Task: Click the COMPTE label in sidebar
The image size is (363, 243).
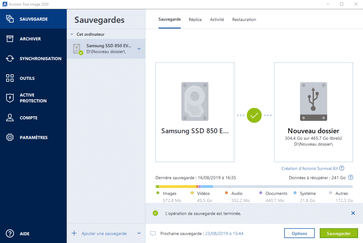Action: pos(28,118)
